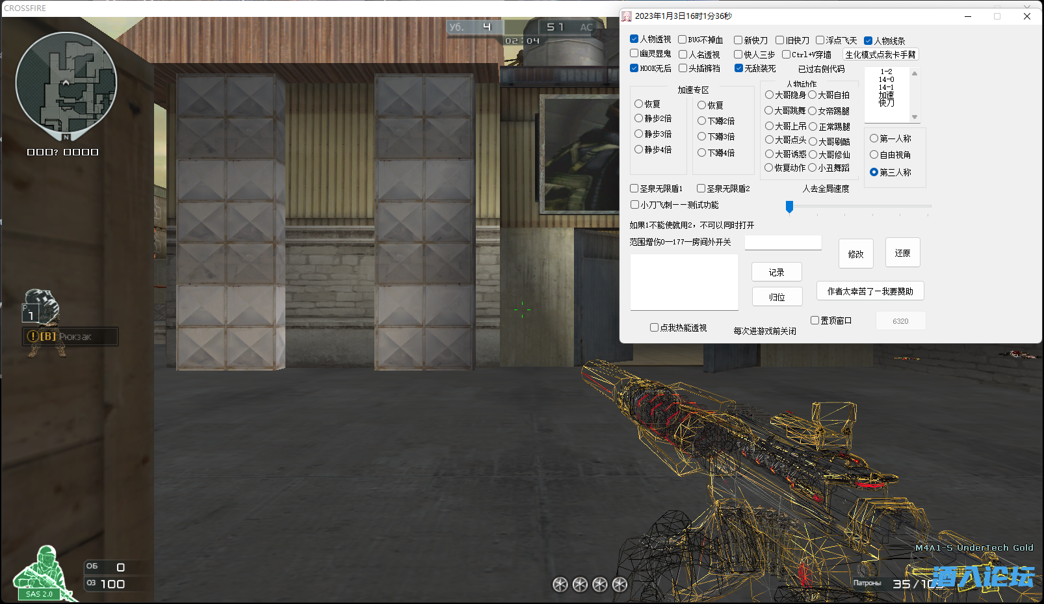Screen dimensions: 1044x604
Task: Select the 自由视角 radio option
Action: coord(874,155)
